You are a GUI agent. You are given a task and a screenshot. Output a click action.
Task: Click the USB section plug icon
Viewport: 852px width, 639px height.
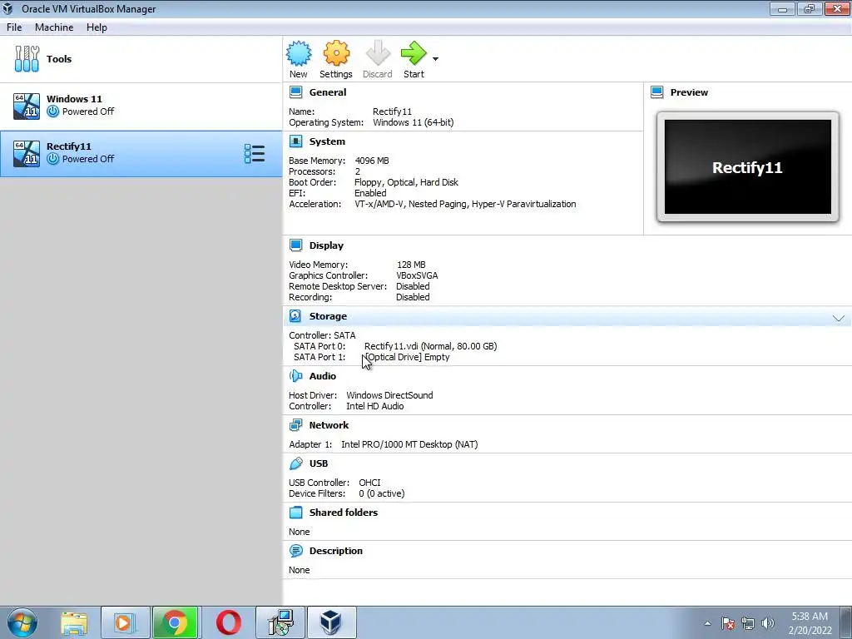(x=295, y=463)
